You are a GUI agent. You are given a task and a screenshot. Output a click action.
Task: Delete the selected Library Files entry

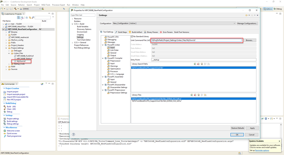(x=195, y=95)
